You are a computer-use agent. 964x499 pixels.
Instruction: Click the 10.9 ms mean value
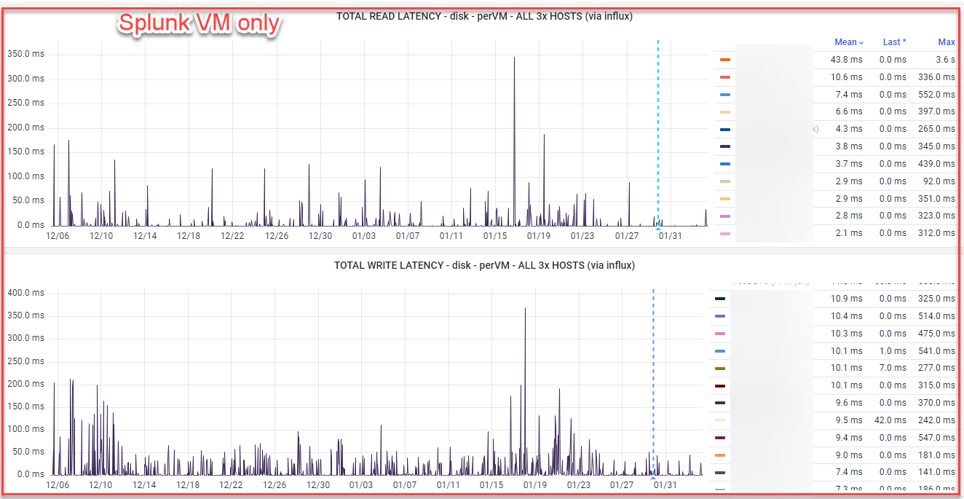point(847,299)
